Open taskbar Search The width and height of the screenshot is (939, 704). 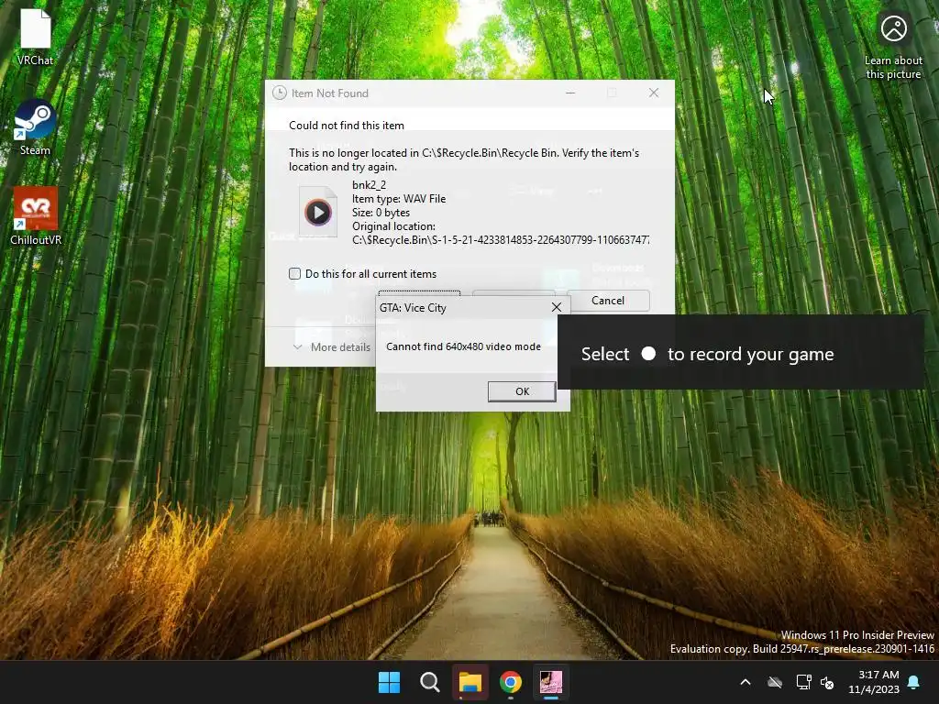[429, 682]
